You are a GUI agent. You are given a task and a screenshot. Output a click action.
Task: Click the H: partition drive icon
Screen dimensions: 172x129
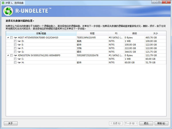click(19, 62)
